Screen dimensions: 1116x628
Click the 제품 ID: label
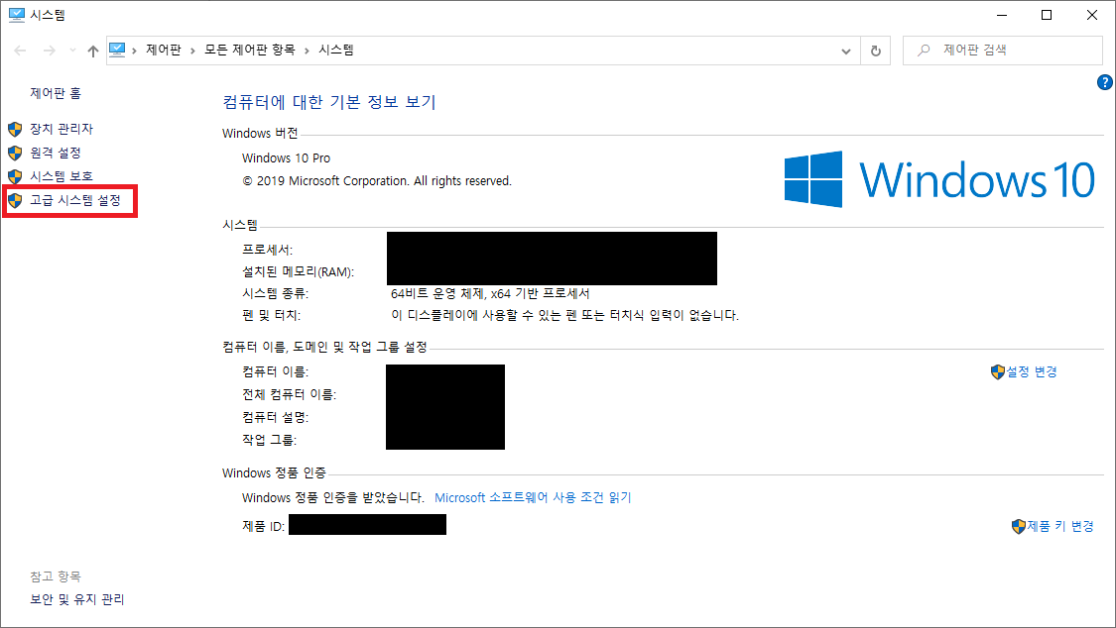[263, 526]
